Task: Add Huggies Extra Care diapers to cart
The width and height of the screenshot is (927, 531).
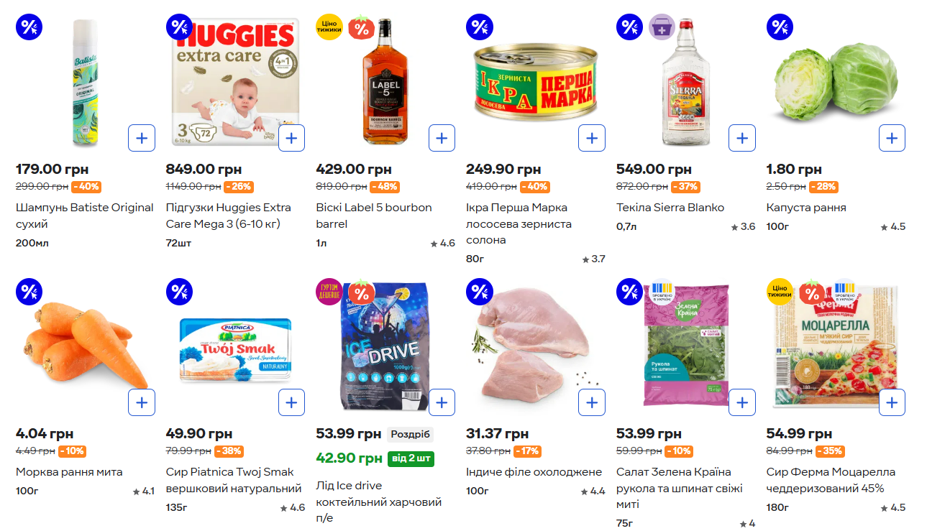Action: point(291,138)
